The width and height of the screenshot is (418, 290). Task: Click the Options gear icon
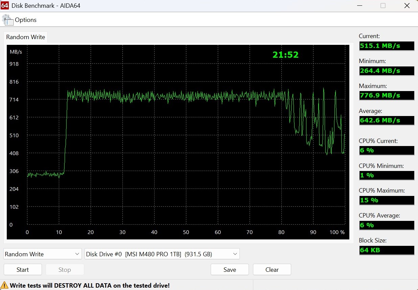pos(8,20)
